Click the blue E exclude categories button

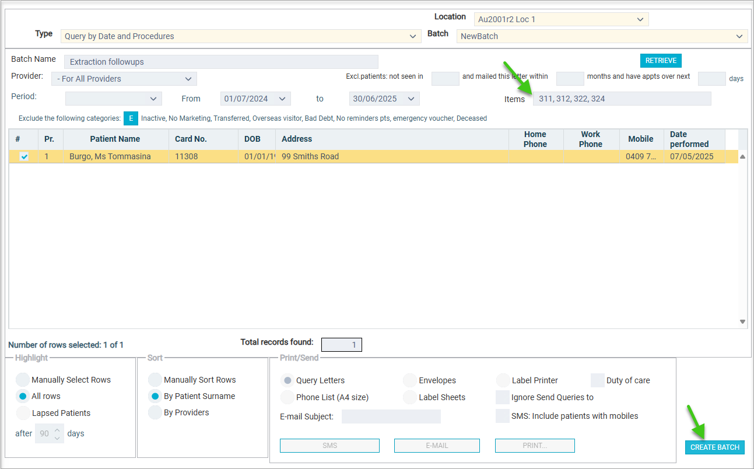131,118
